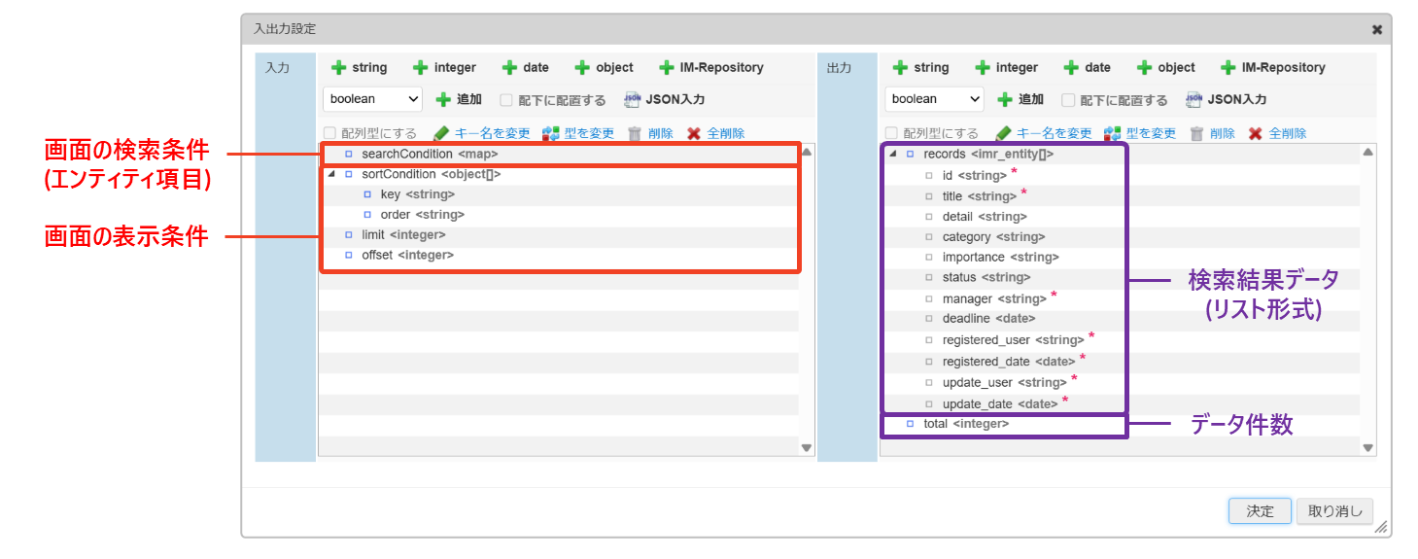Add a date item to output panel
The width and height of the screenshot is (1418, 559).
click(1086, 68)
